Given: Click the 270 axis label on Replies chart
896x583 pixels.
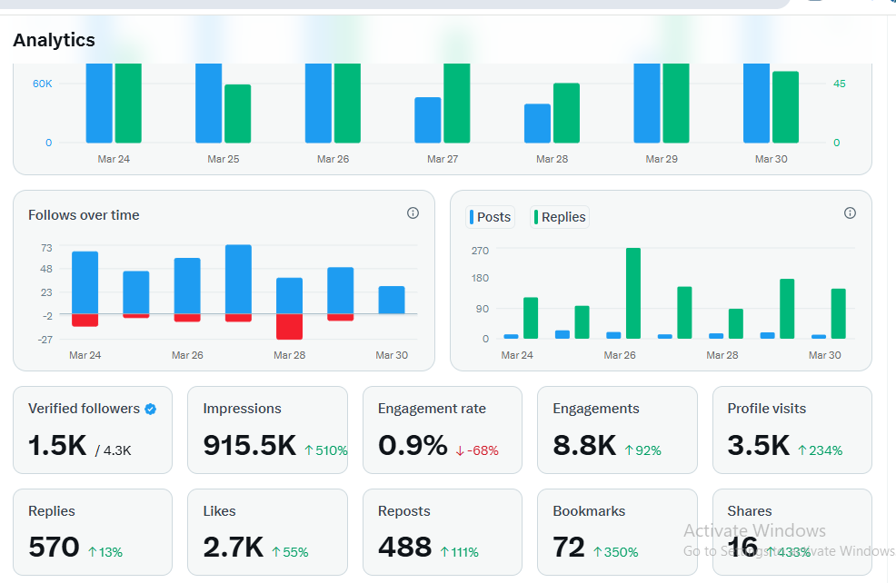Looking at the screenshot, I should (x=480, y=251).
